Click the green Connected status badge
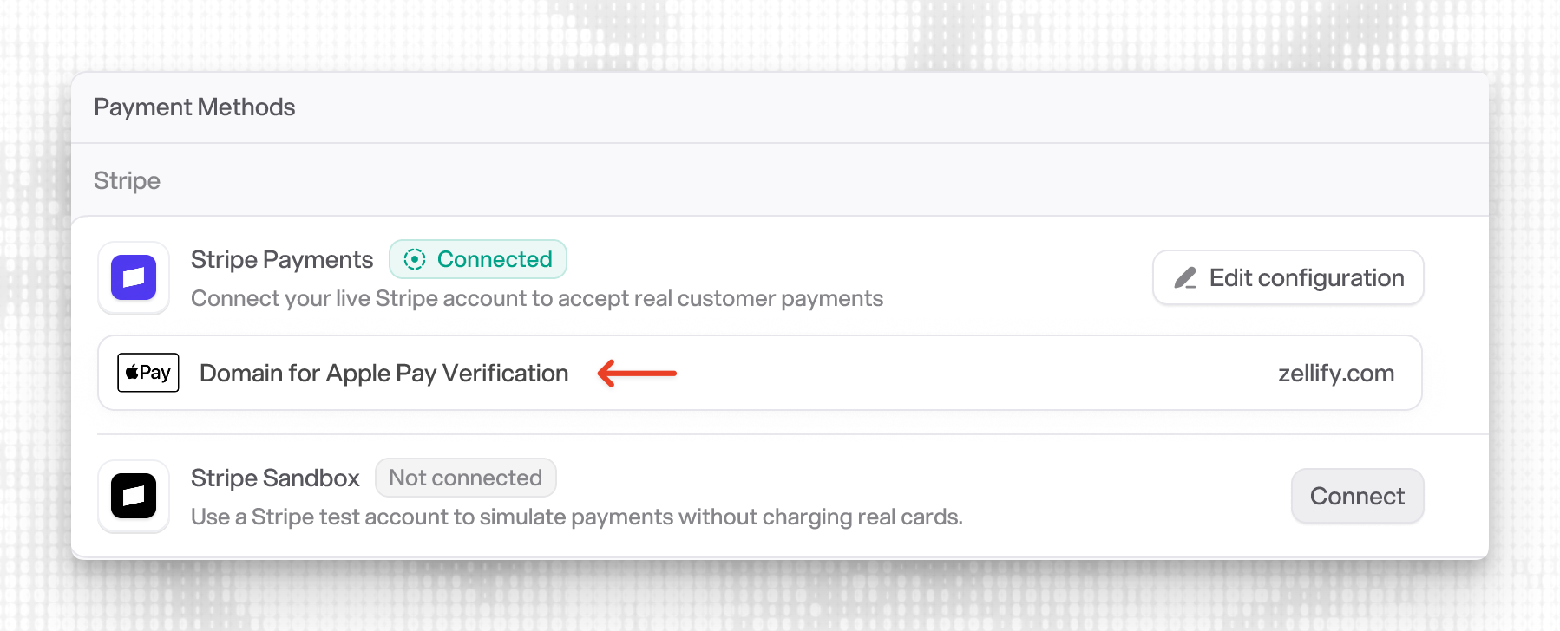 click(478, 259)
